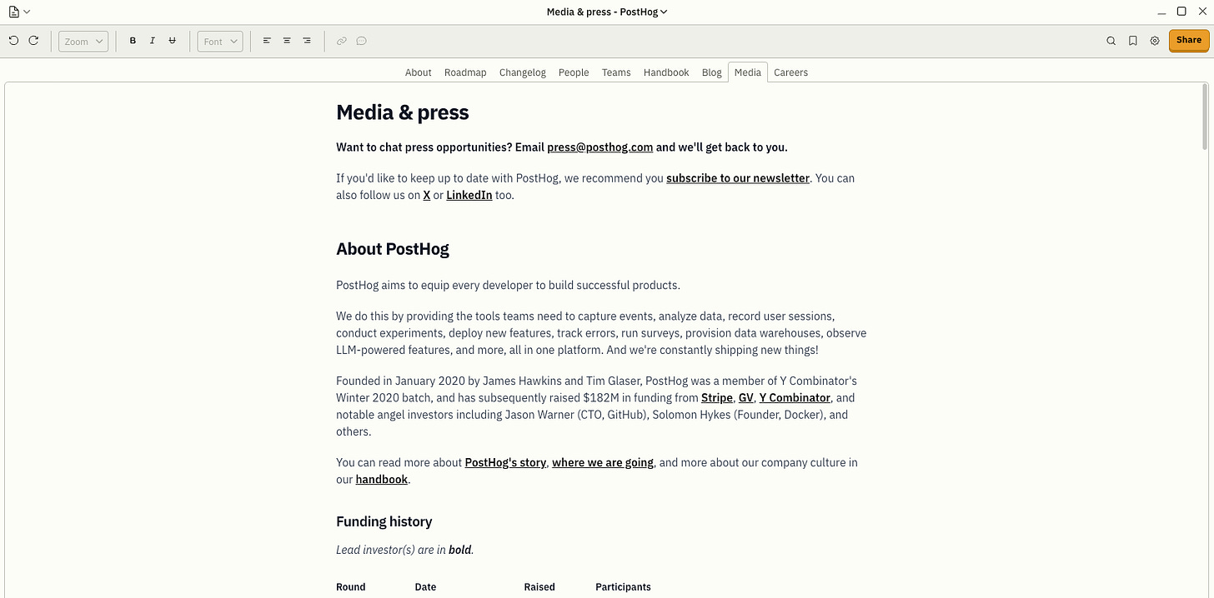Click the comment bubble icon

pyautogui.click(x=361, y=41)
